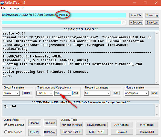Open the File menu
Viewport: 161px width, 137px height.
[3, 8]
